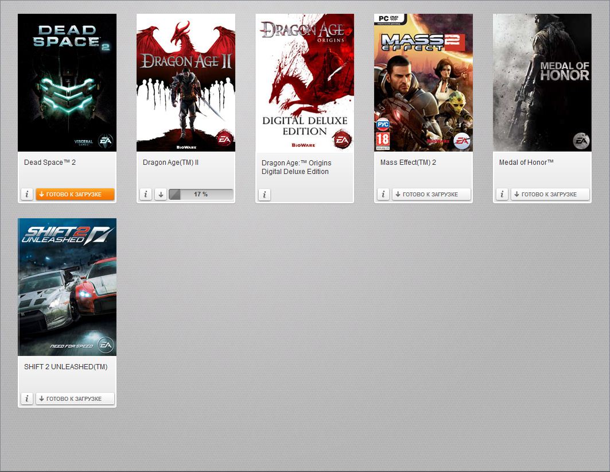Click the Medal of Honor download button

tap(550, 194)
